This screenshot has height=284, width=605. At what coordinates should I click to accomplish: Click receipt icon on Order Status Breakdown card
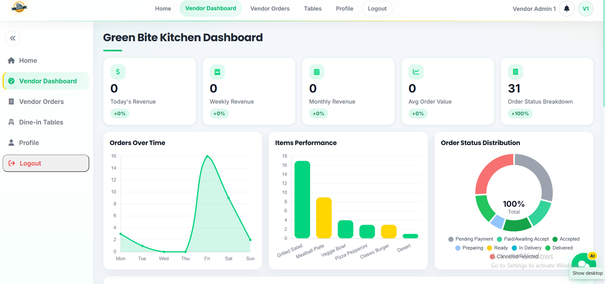click(x=515, y=72)
